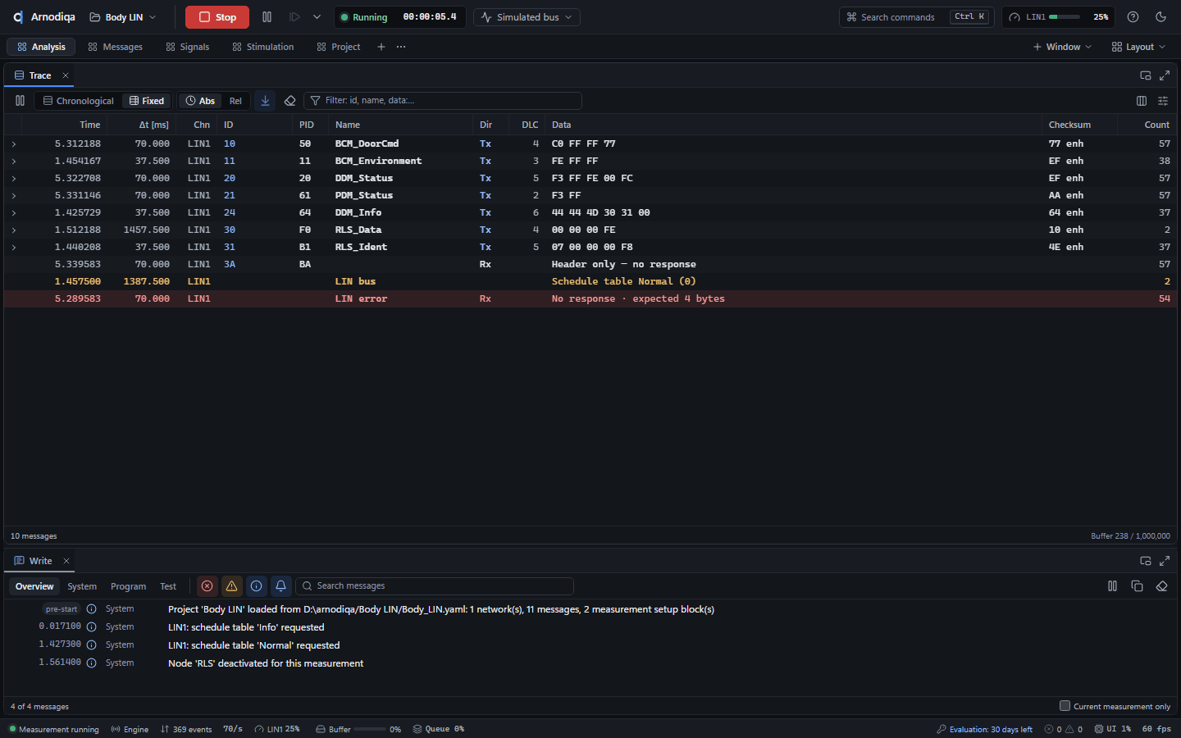Maximize the Trace panel
The image size is (1181, 738).
coord(1165,75)
